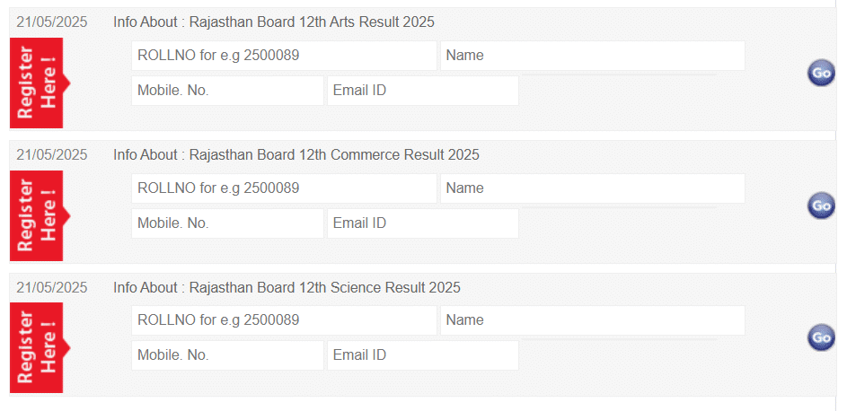Focus the ROLLNO field under Science Result
The height and width of the screenshot is (411, 847).
pyautogui.click(x=284, y=320)
